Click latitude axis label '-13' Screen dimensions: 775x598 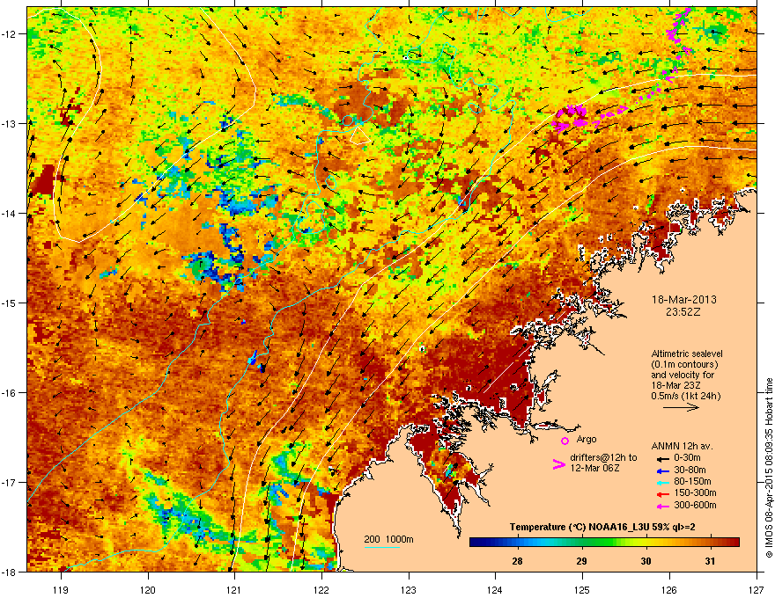coord(9,123)
